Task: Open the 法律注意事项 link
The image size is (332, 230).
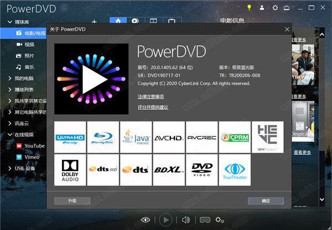Action: pyautogui.click(x=151, y=97)
